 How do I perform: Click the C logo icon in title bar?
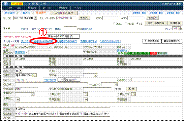tap(6, 4)
